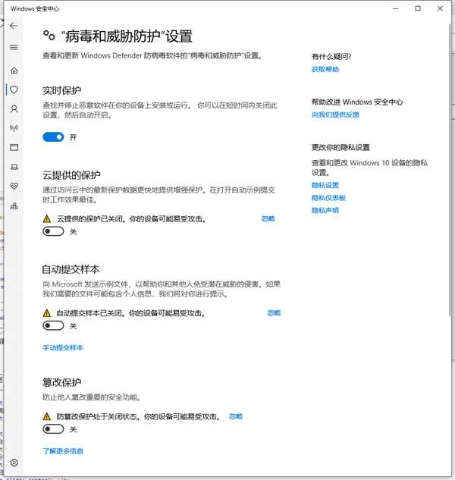Viewport: 455px width, 480px height.
Task: Open firewall and network protection icon
Action: point(14,128)
